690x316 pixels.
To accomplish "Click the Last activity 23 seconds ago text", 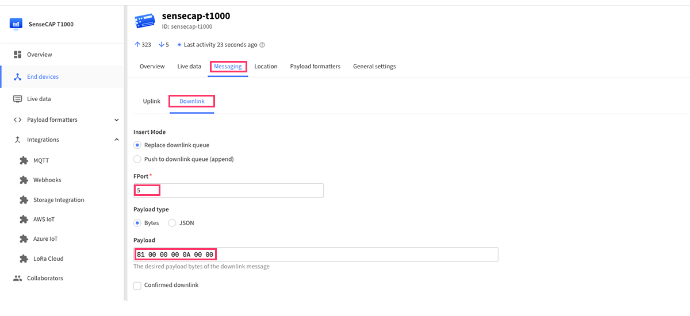I will pyautogui.click(x=220, y=45).
